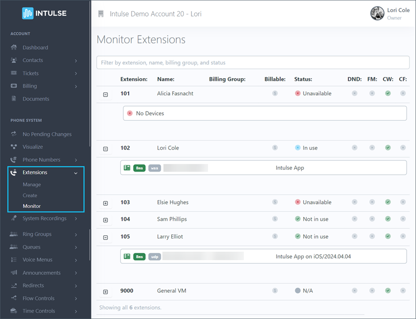Click billable dollar icon for extension 101

[275, 93]
